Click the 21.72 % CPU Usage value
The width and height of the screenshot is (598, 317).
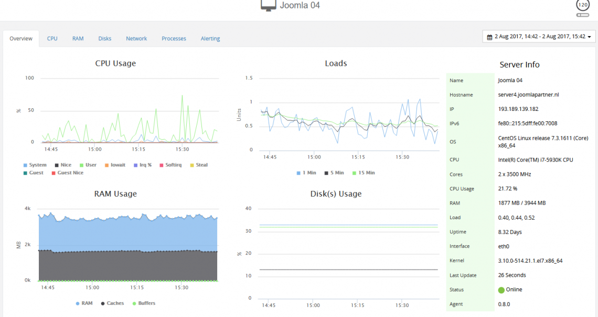508,188
